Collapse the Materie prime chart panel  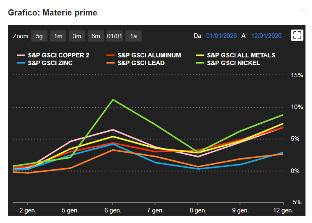click(303, 9)
